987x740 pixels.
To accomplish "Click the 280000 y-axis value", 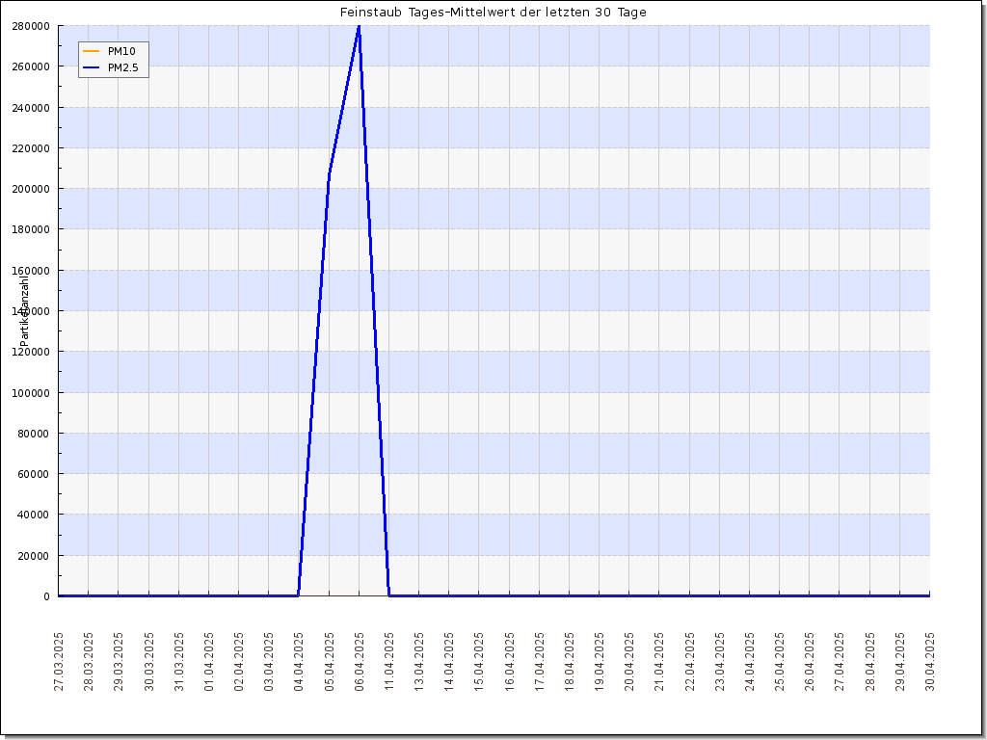I will [31, 26].
